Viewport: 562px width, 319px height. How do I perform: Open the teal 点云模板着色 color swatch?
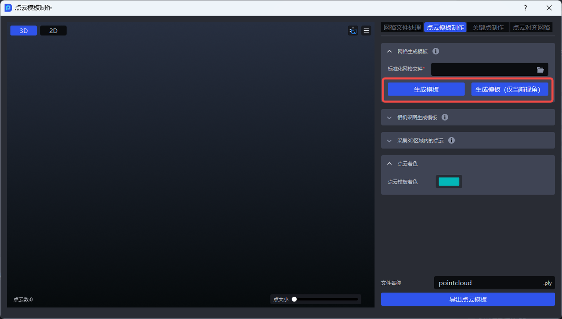[449, 182]
